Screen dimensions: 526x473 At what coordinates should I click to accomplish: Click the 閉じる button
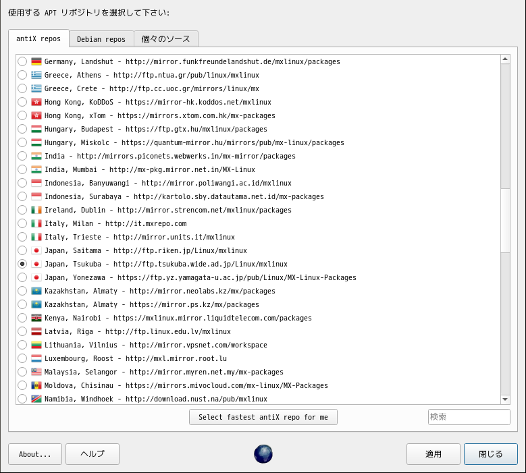(x=491, y=454)
